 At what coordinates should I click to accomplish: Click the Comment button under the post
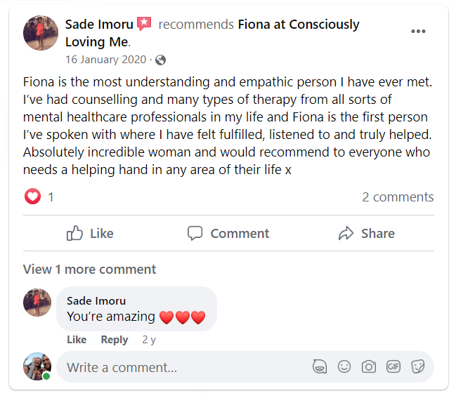[x=228, y=233]
